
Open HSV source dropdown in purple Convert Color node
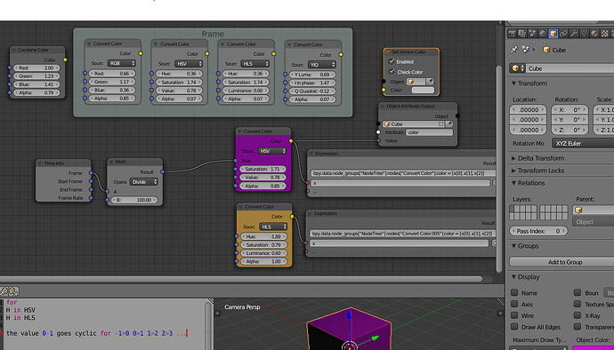pyautogui.click(x=271, y=151)
